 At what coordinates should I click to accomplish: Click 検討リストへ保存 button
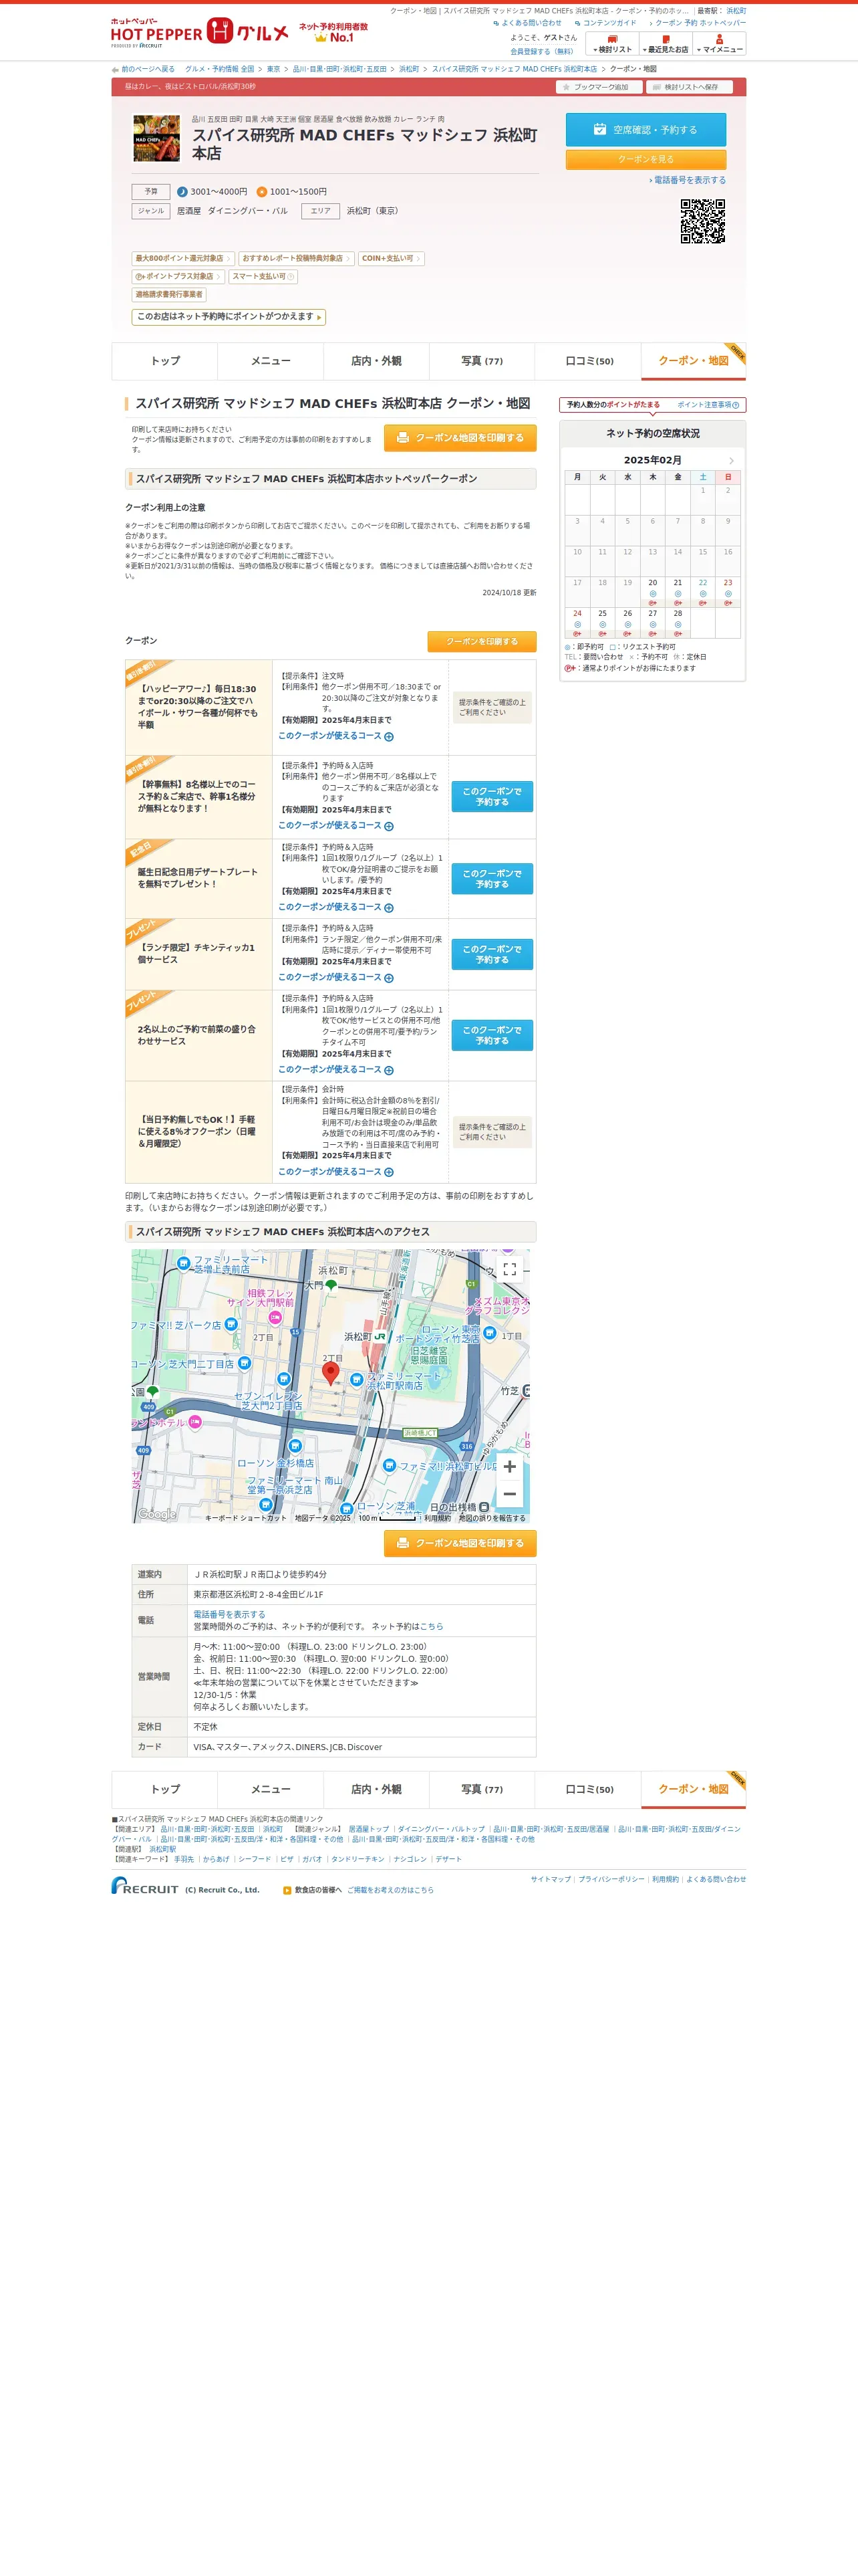coord(689,87)
